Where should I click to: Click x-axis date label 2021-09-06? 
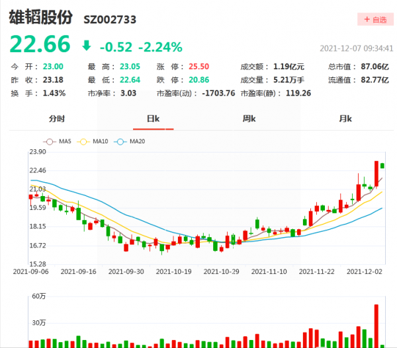click(x=30, y=271)
